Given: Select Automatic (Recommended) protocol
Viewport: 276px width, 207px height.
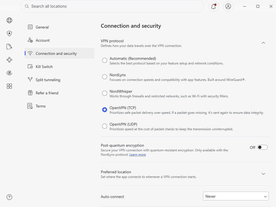Looking at the screenshot, I should [105, 60].
